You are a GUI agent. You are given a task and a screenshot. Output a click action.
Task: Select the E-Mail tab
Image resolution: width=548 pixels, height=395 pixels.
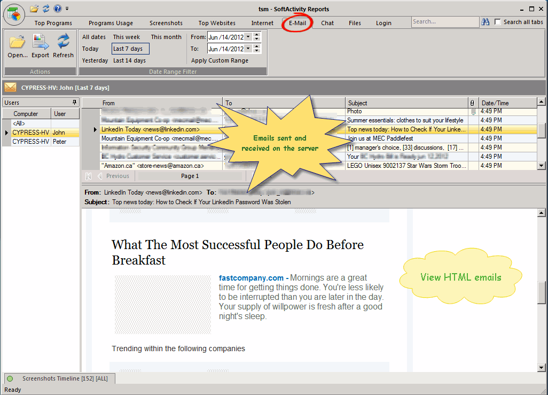click(298, 23)
